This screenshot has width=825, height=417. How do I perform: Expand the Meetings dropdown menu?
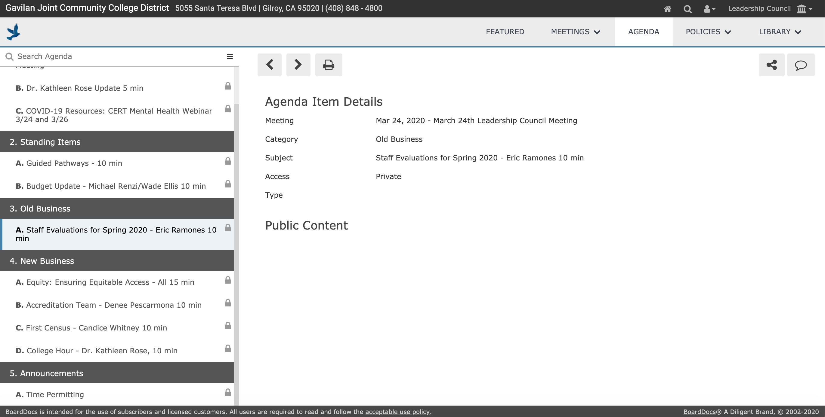click(x=575, y=32)
